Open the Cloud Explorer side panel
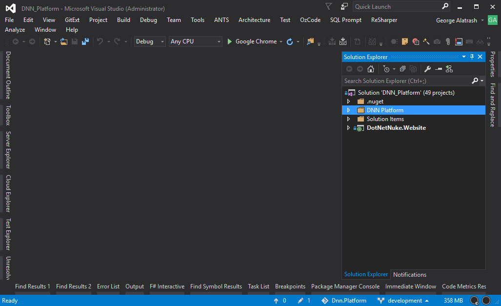This screenshot has width=501, height=306. (x=8, y=194)
